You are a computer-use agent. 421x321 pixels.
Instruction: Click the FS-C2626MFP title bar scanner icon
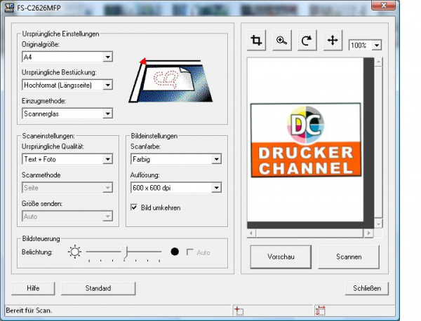coord(9,8)
